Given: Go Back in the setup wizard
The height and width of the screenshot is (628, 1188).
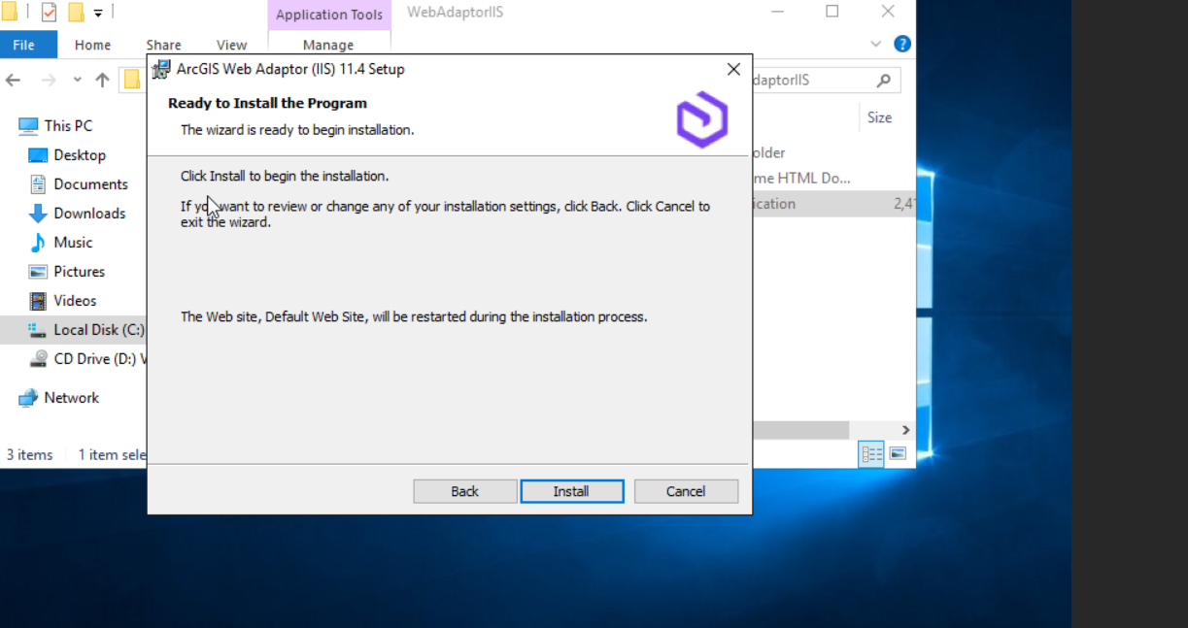Looking at the screenshot, I should [x=464, y=491].
